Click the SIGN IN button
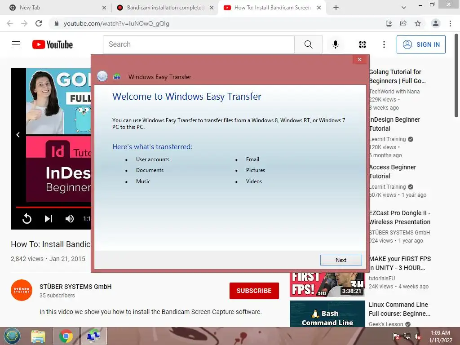This screenshot has height=345, width=460. 421,44
